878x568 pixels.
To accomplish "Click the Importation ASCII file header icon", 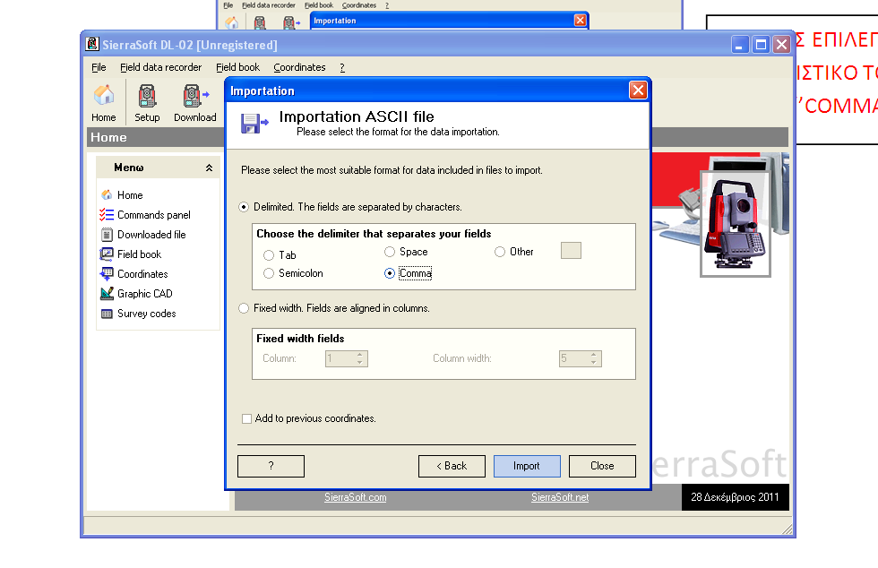I will (x=254, y=123).
